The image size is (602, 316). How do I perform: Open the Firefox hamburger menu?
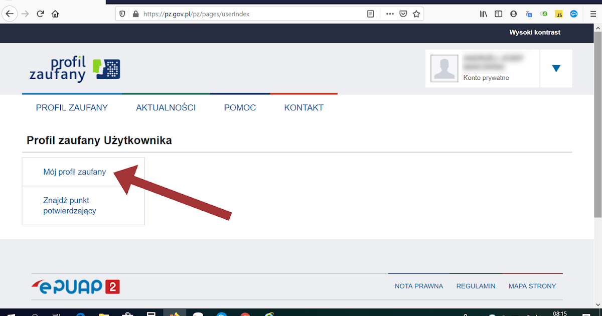point(593,14)
